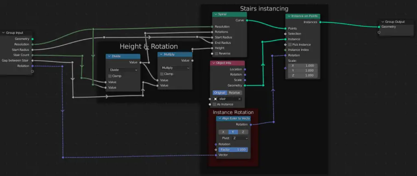Toggle the Reverse checkbox on Spiral node

(x=217, y=53)
